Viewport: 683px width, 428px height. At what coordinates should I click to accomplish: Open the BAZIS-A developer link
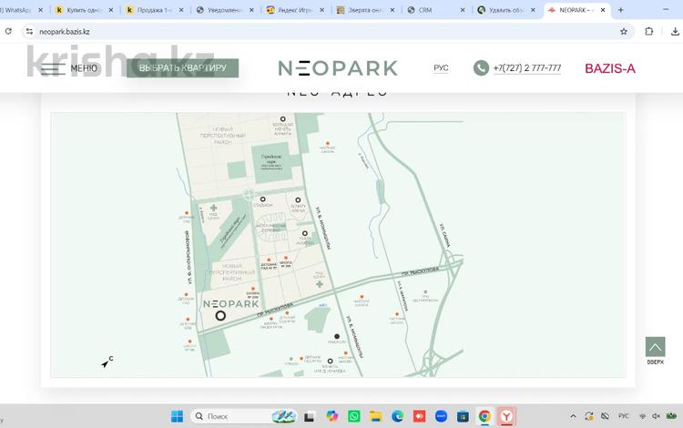pyautogui.click(x=610, y=68)
